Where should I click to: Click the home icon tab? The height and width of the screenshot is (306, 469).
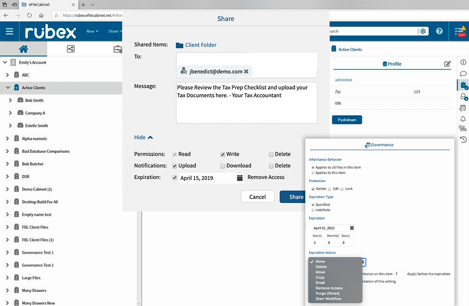click(23, 49)
